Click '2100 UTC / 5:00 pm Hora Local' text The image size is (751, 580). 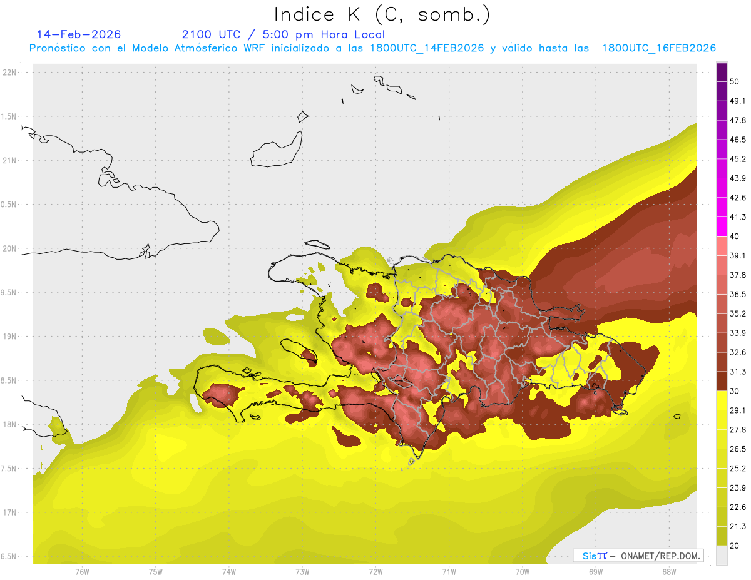pos(284,34)
